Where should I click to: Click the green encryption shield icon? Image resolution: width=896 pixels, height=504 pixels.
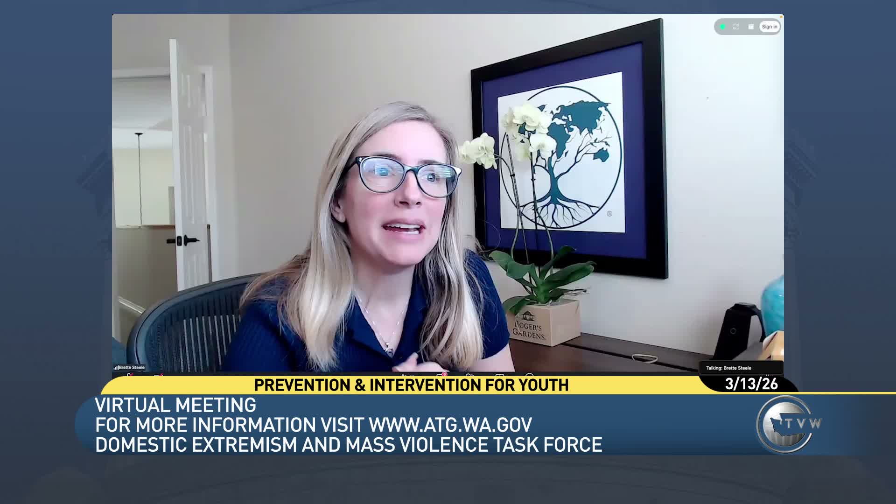tap(723, 27)
